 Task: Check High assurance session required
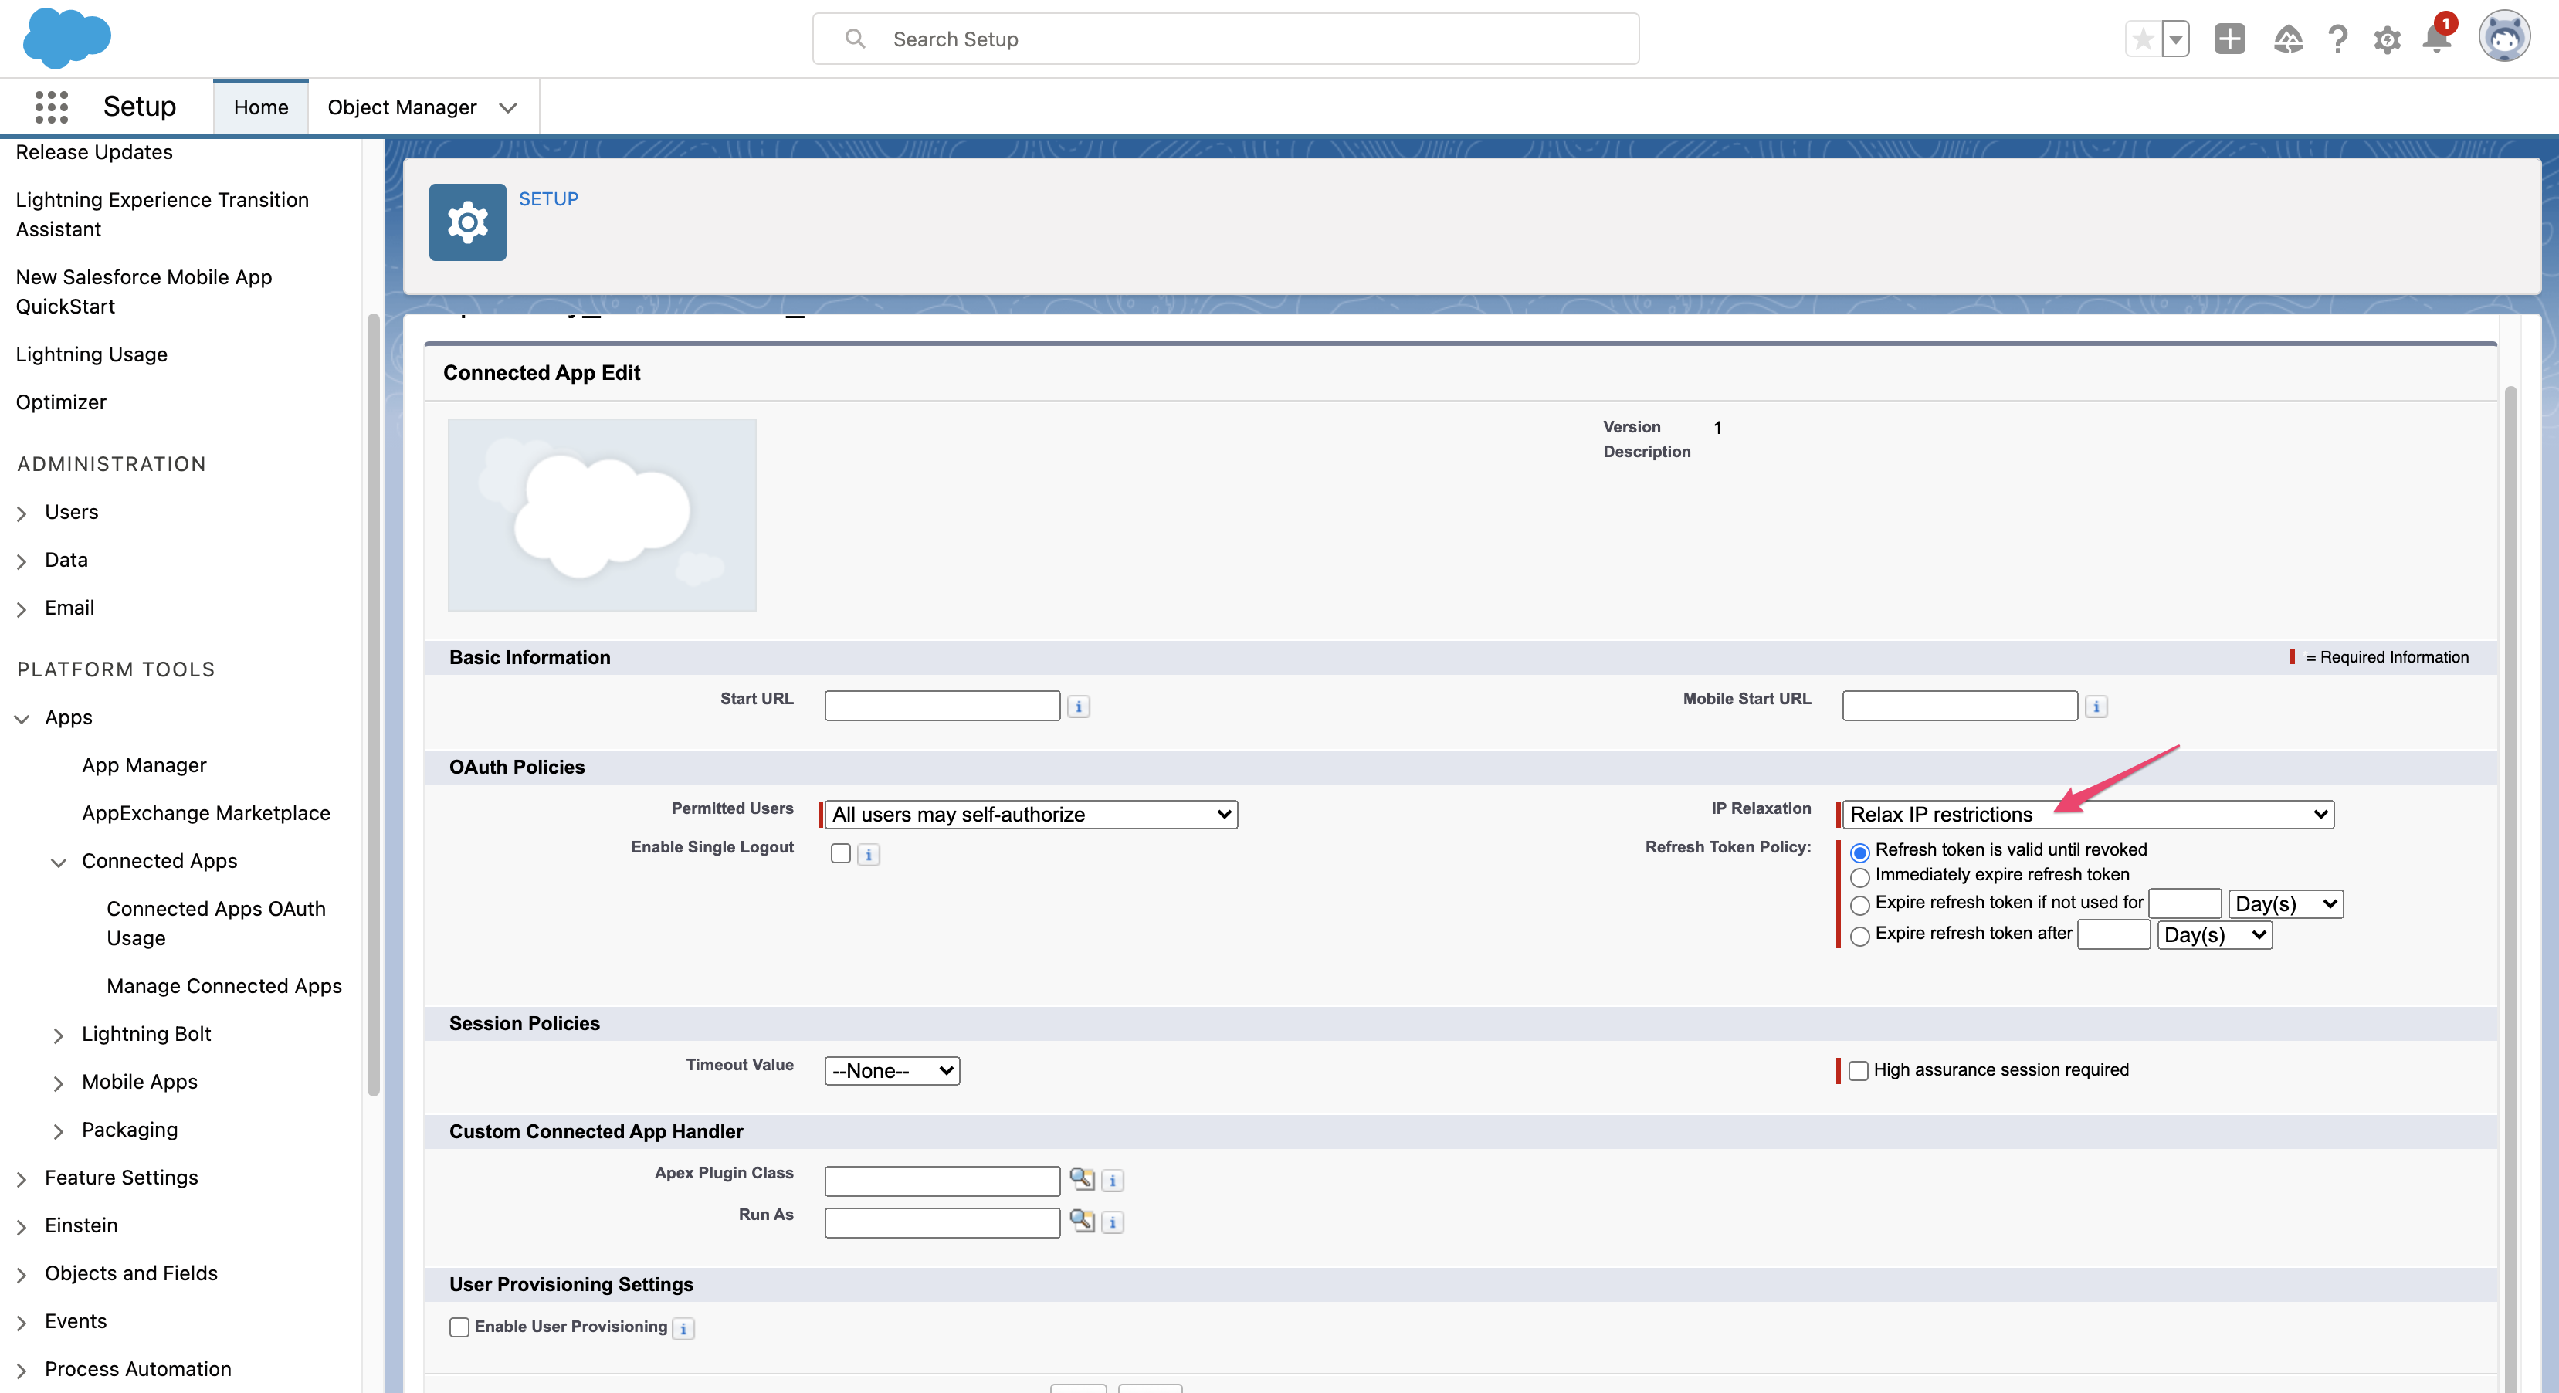pyautogui.click(x=1858, y=1071)
